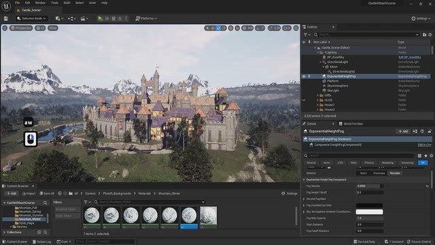
Task: Click the viewport hamburger options button
Action: [5, 28]
